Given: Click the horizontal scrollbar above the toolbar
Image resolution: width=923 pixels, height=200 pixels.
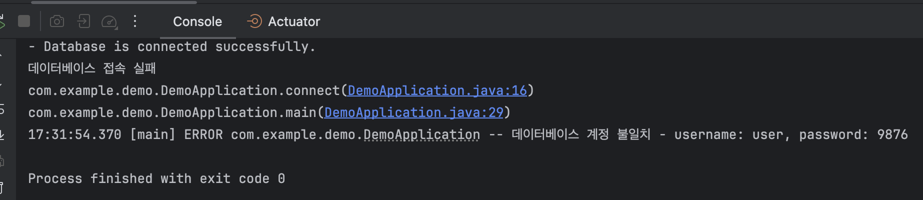Looking at the screenshot, I should click(x=114, y=2).
